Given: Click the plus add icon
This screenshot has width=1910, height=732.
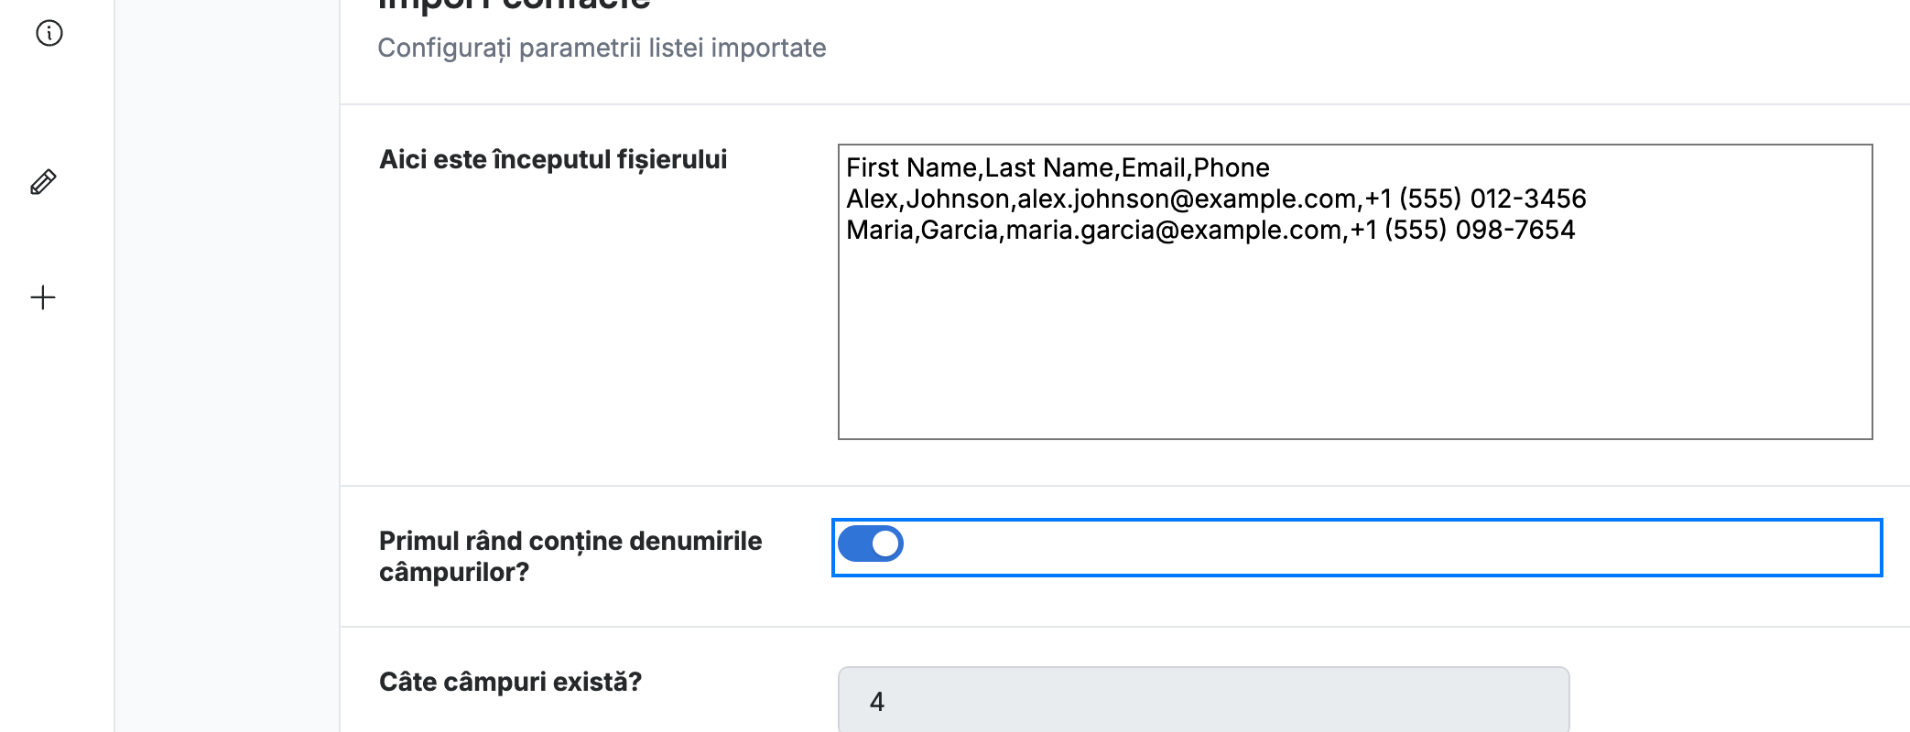Looking at the screenshot, I should pos(43,297).
